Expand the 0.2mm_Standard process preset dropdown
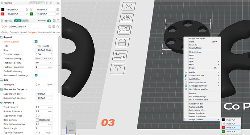 coord(26,27)
